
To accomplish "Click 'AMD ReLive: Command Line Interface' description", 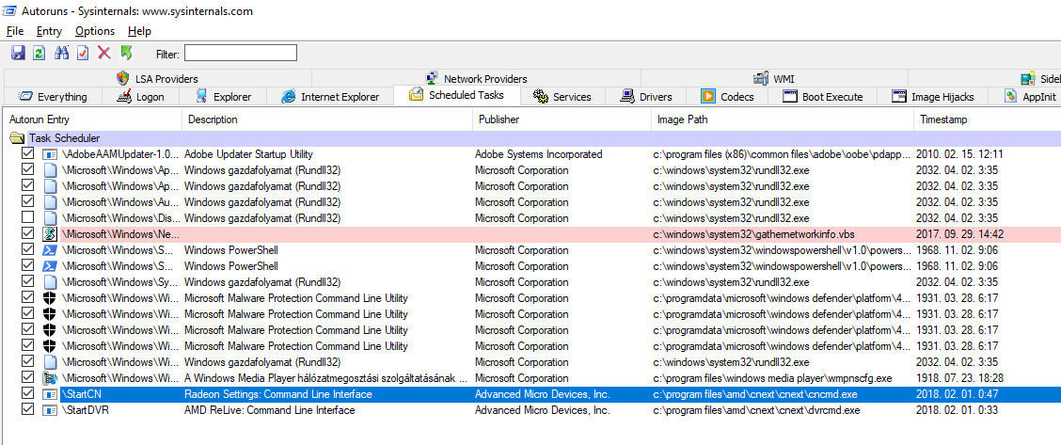I will 269,410.
